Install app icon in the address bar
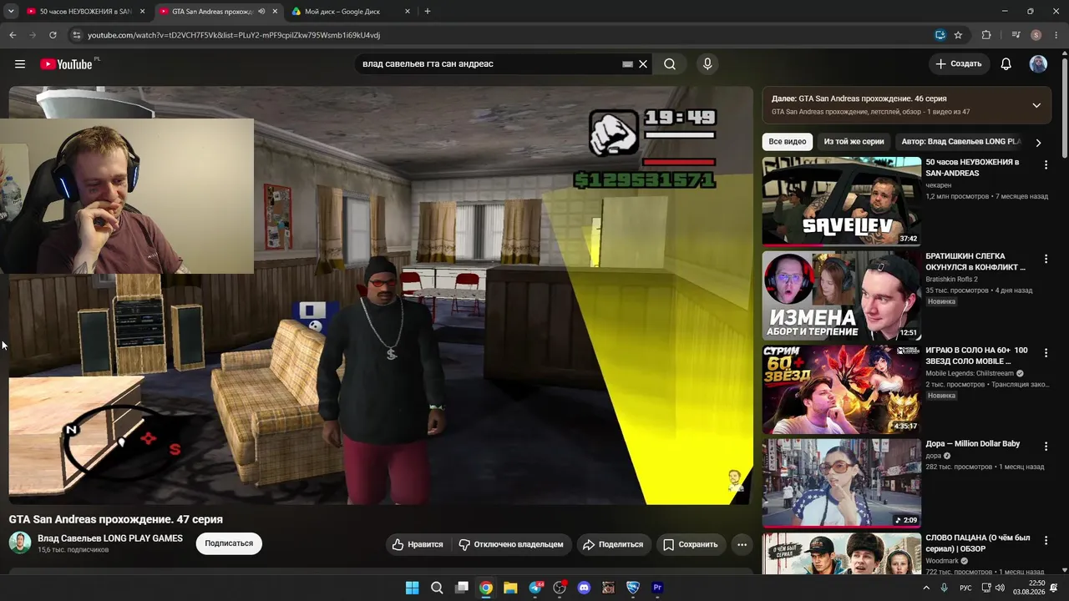This screenshot has width=1069, height=601. [940, 35]
